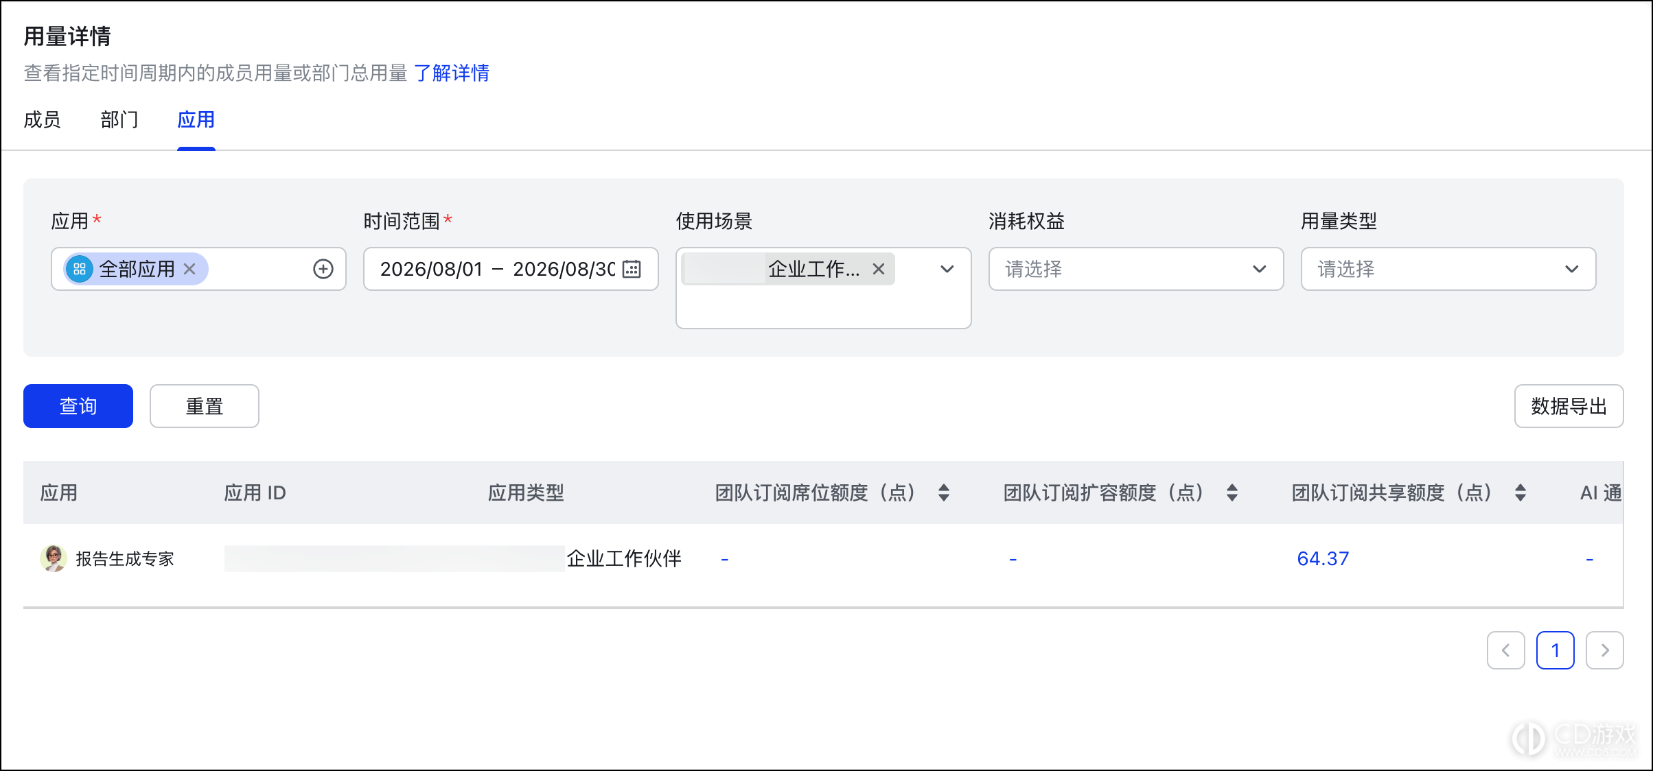Click the grid icon in 全部应用 tag
The width and height of the screenshot is (1653, 771).
[x=80, y=269]
